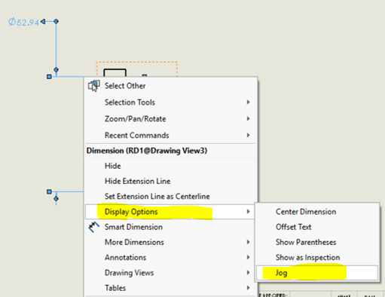This screenshot has width=385, height=297.
Task: Select Offset Text option
Action: [317, 227]
